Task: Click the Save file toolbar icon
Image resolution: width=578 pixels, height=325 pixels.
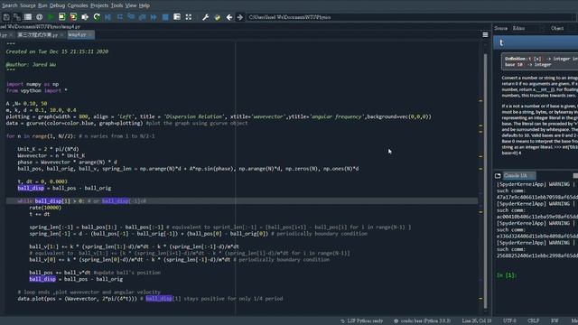Action: pyautogui.click(x=6, y=17)
